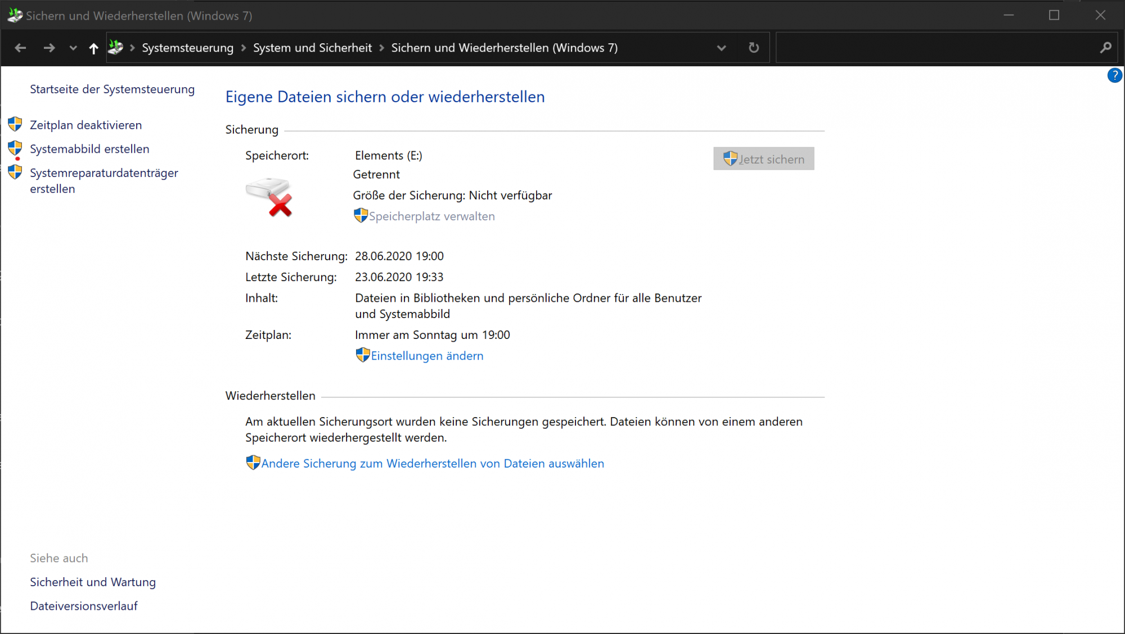Expand the address bar history dropdown
Screen dimensions: 1125x634
click(721, 48)
